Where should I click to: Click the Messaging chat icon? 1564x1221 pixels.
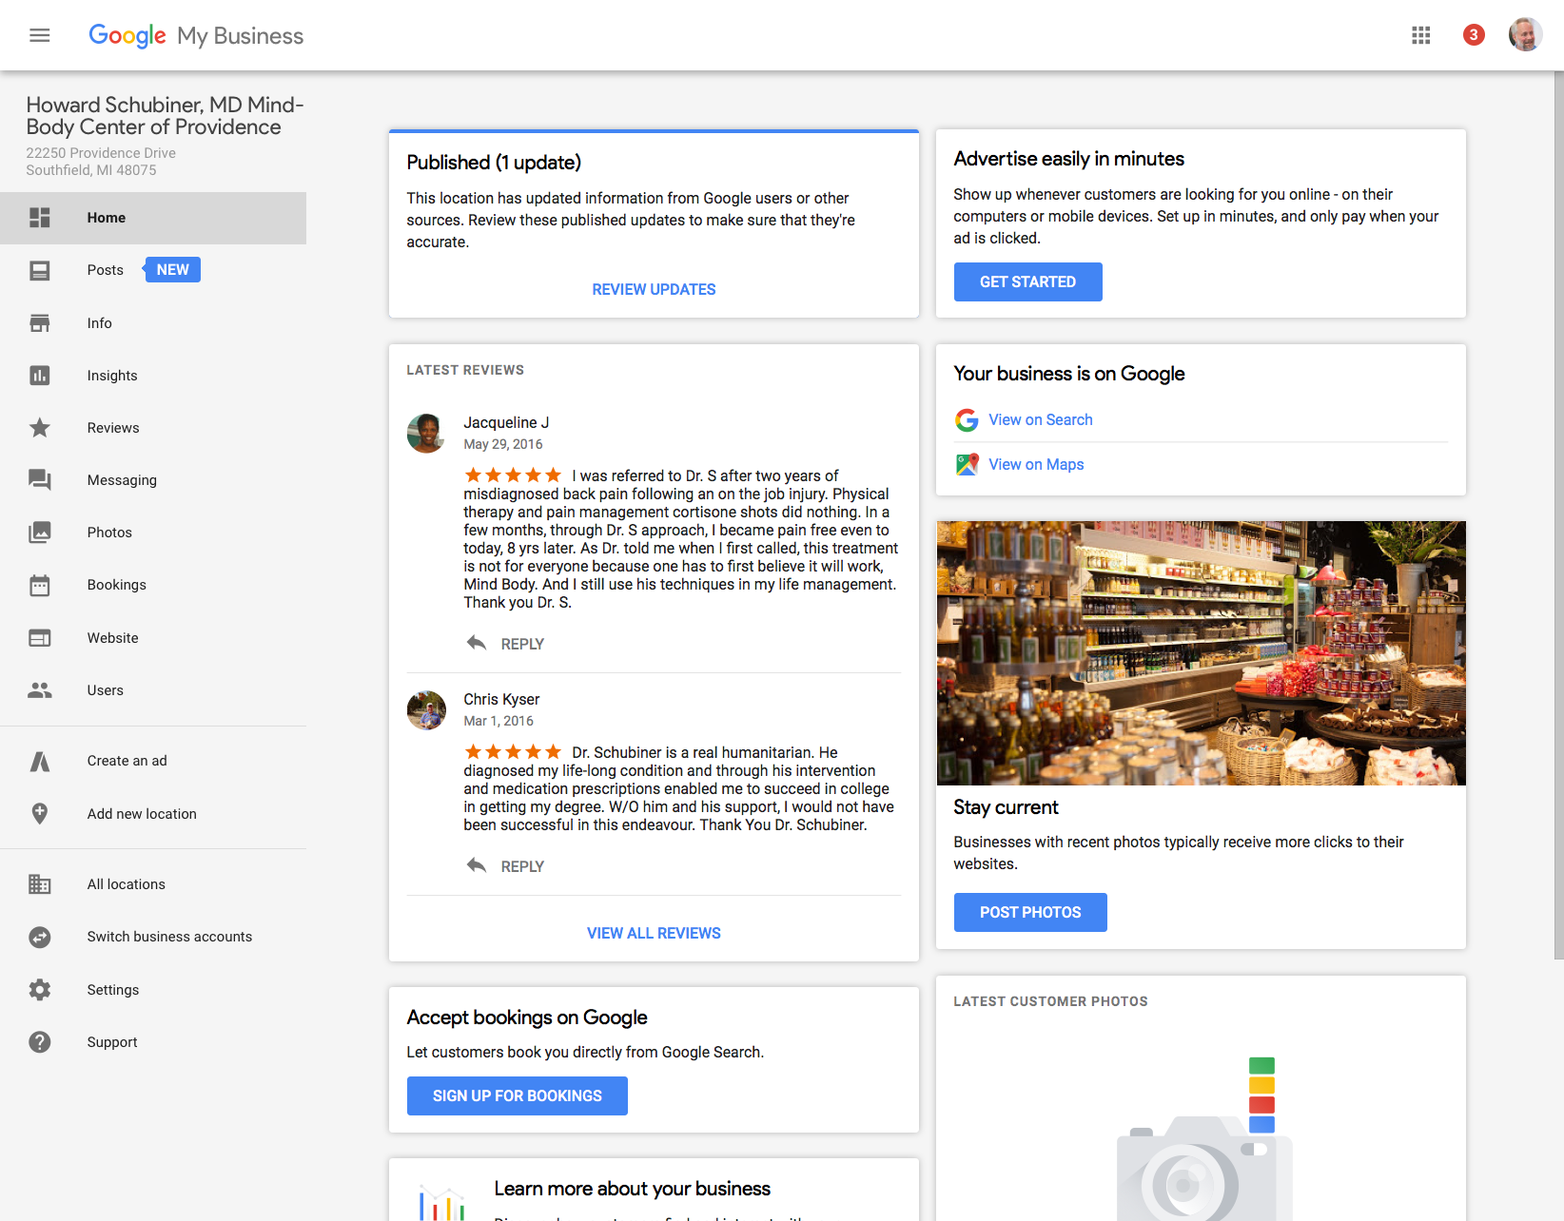point(40,480)
